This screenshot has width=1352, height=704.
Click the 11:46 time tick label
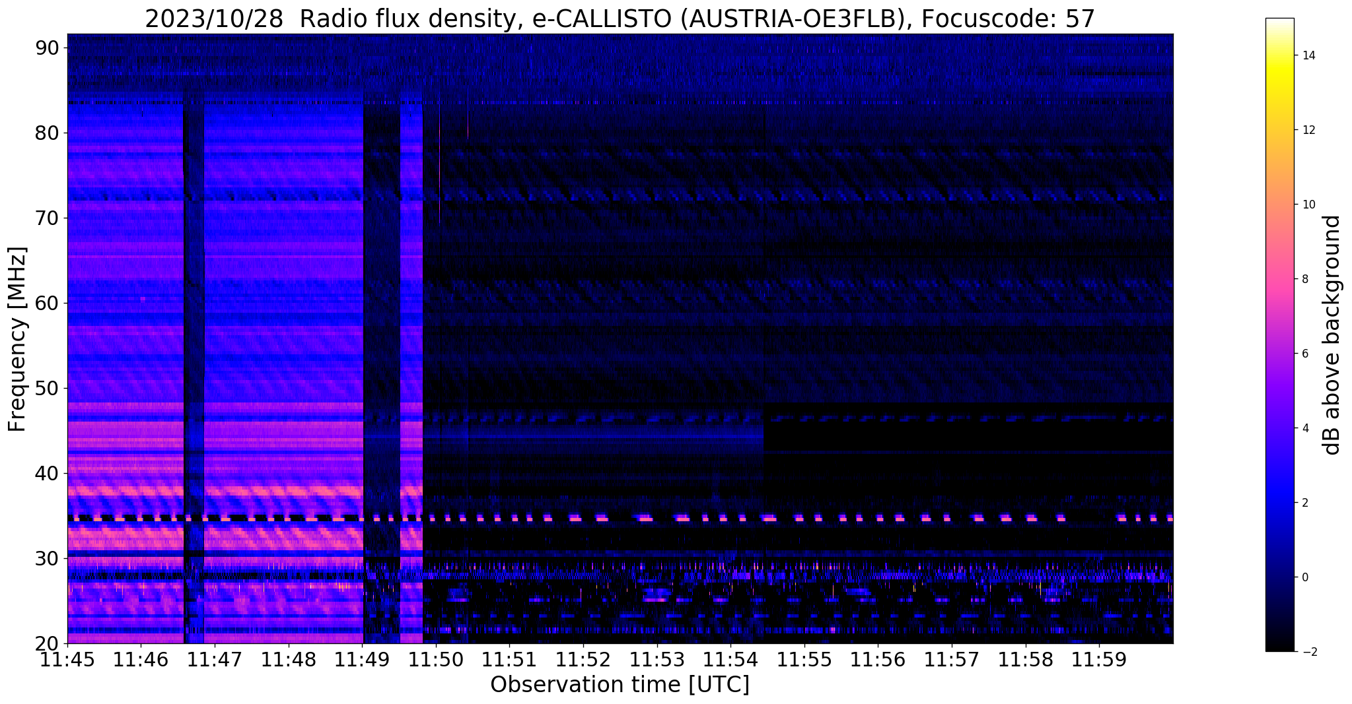(x=141, y=660)
